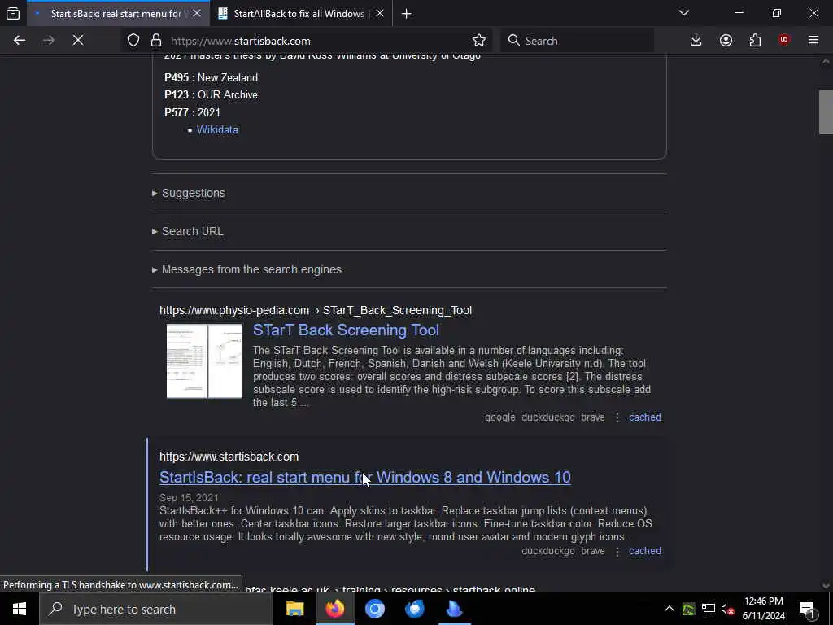
Task: Stop loading the page
Action: tap(78, 41)
